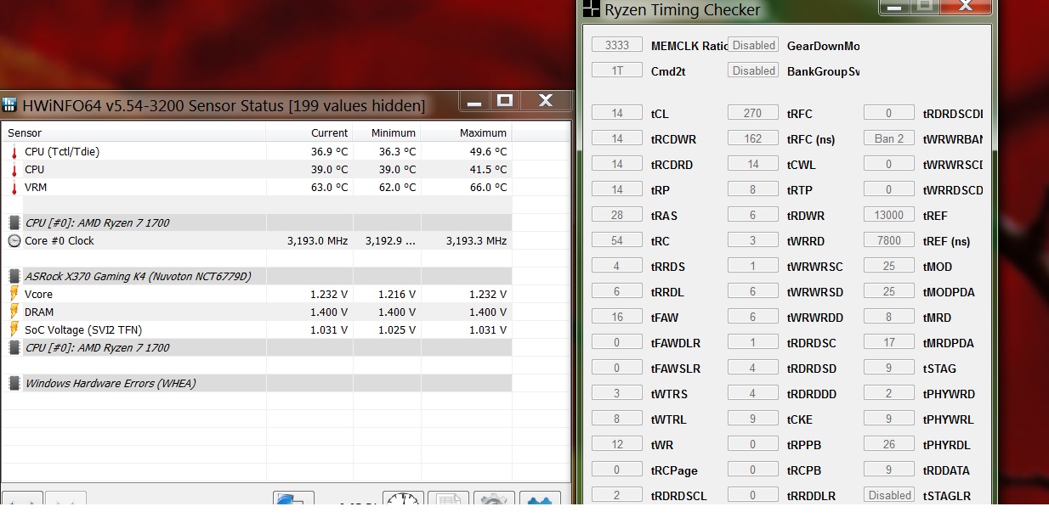1049x529 pixels.
Task: Maximize the HWiNFO64 Sensor Status window
Action: click(504, 101)
